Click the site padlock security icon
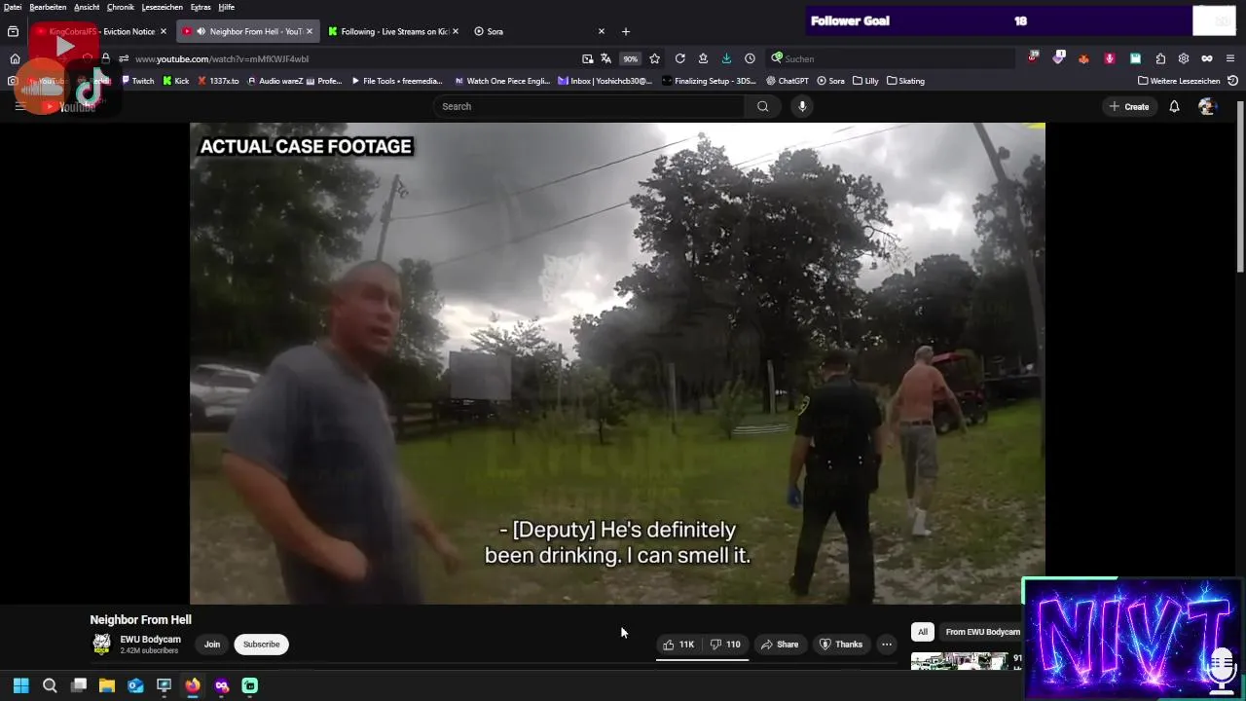Image resolution: width=1246 pixels, height=701 pixels. (105, 58)
